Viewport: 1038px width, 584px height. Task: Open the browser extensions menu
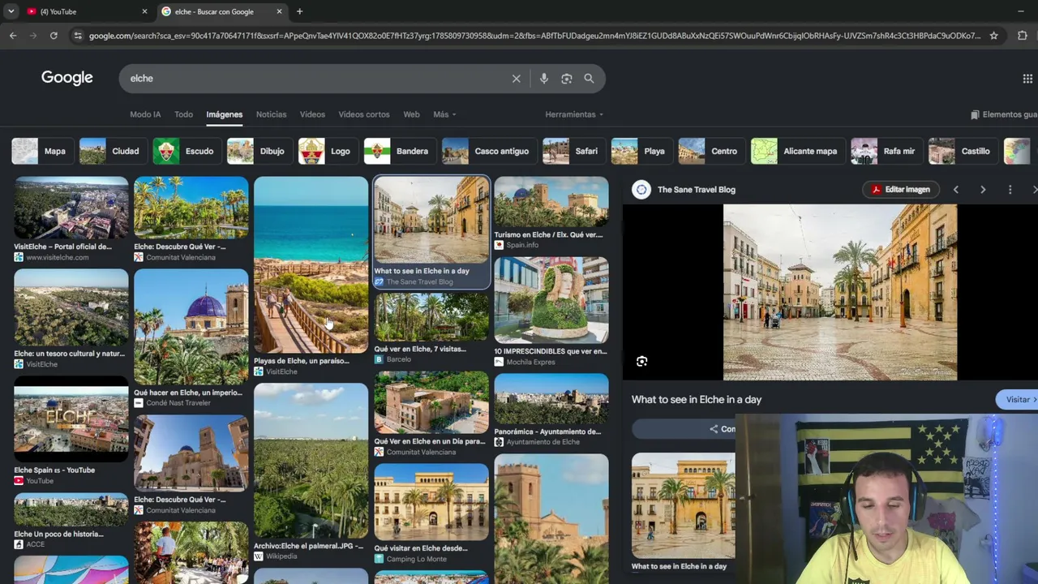(1022, 36)
